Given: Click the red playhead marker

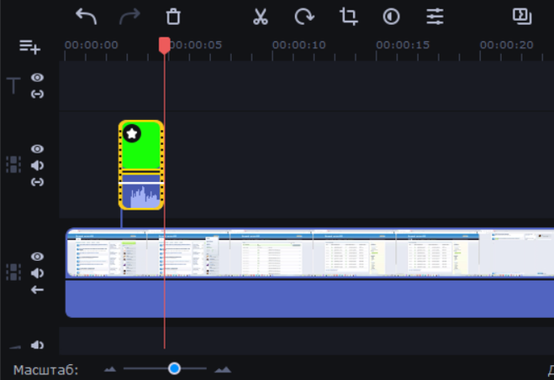Looking at the screenshot, I should coord(164,45).
